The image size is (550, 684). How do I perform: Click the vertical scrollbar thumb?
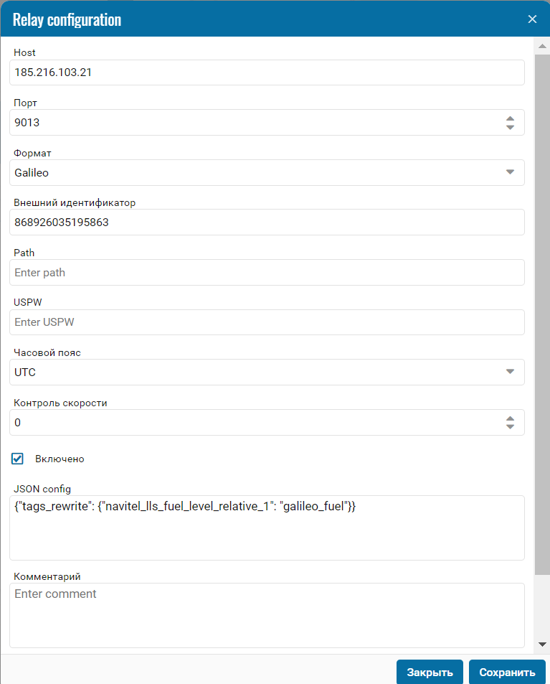click(542, 314)
